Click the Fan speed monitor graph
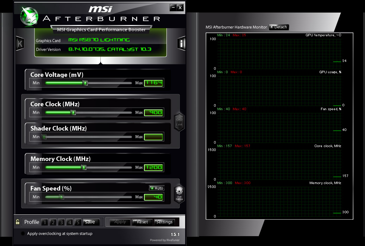Image resolution: width=365 pixels, height=246 pixels. pyautogui.click(x=279, y=127)
